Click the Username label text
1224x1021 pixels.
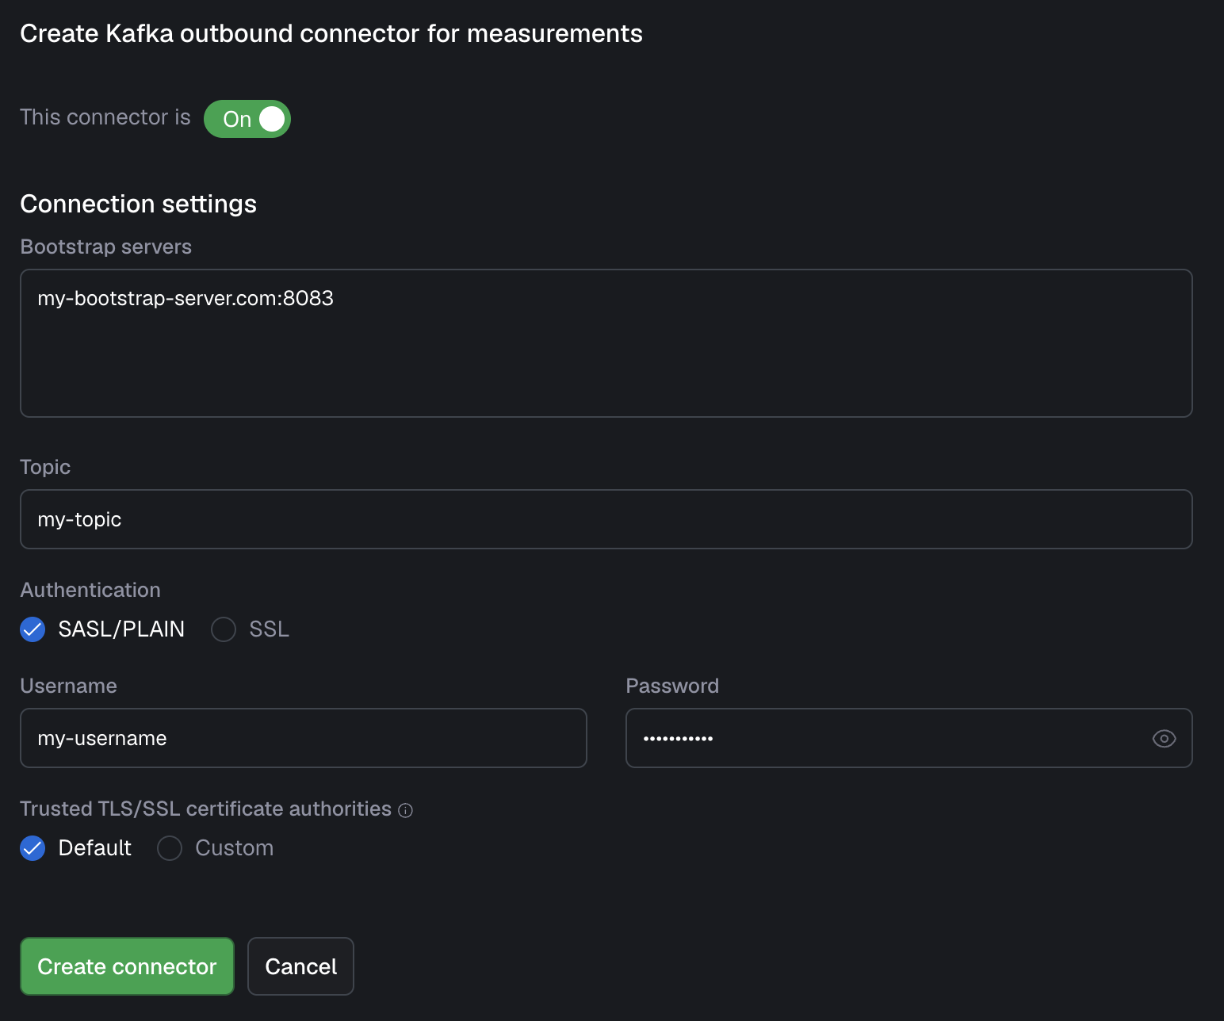coord(68,686)
